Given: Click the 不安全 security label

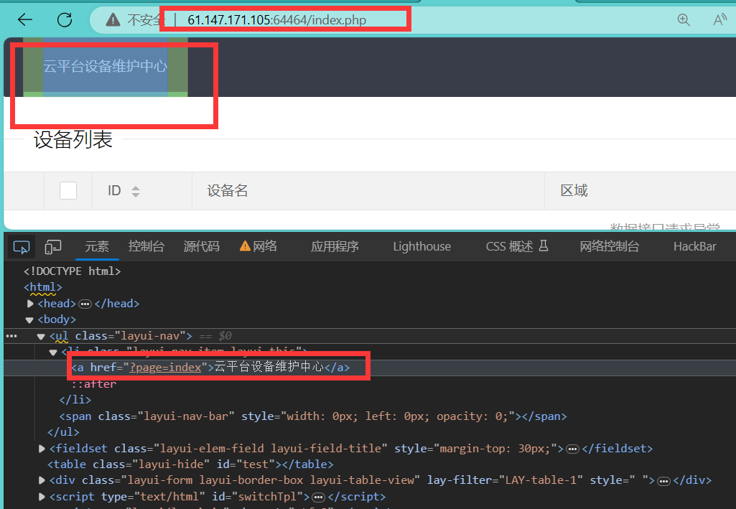Looking at the screenshot, I should click(146, 19).
